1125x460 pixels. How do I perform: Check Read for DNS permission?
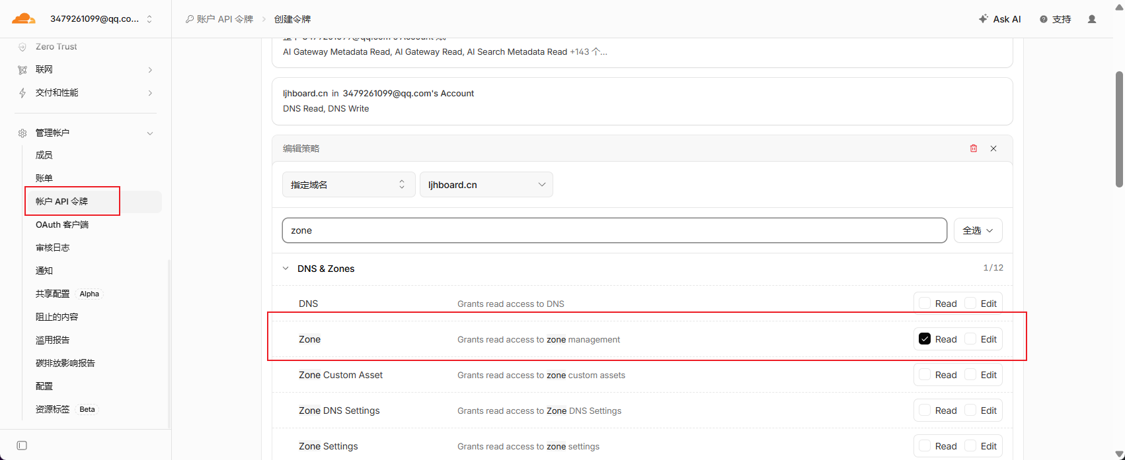point(925,304)
